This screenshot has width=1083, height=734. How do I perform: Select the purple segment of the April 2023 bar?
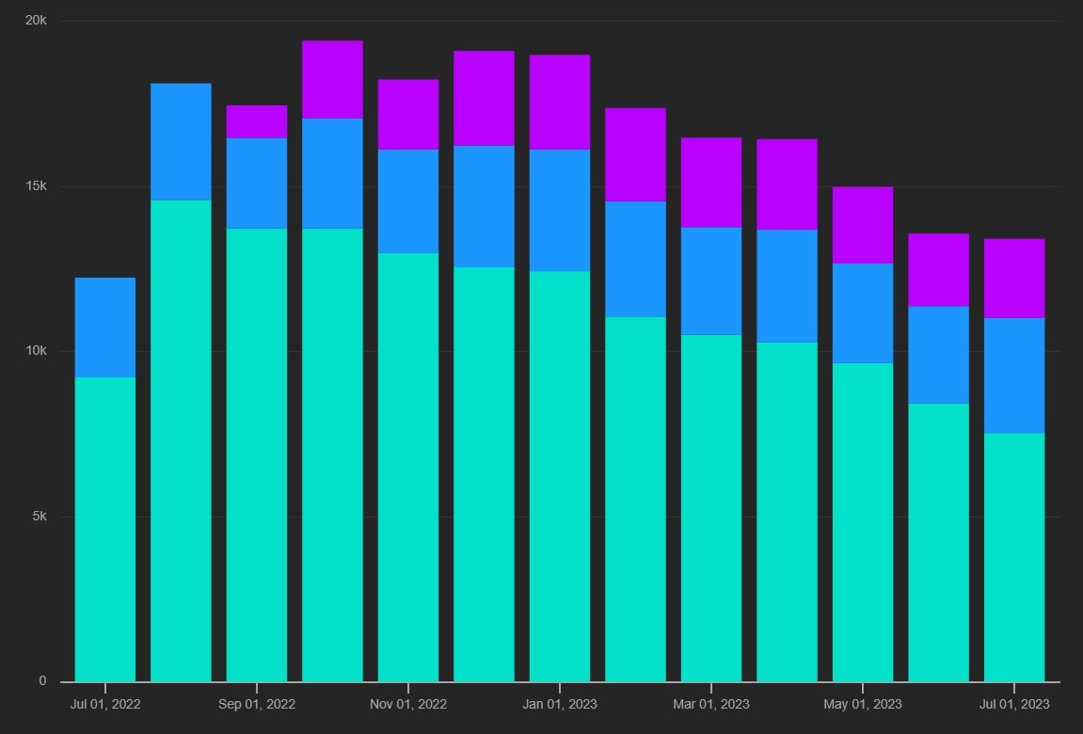pos(787,183)
